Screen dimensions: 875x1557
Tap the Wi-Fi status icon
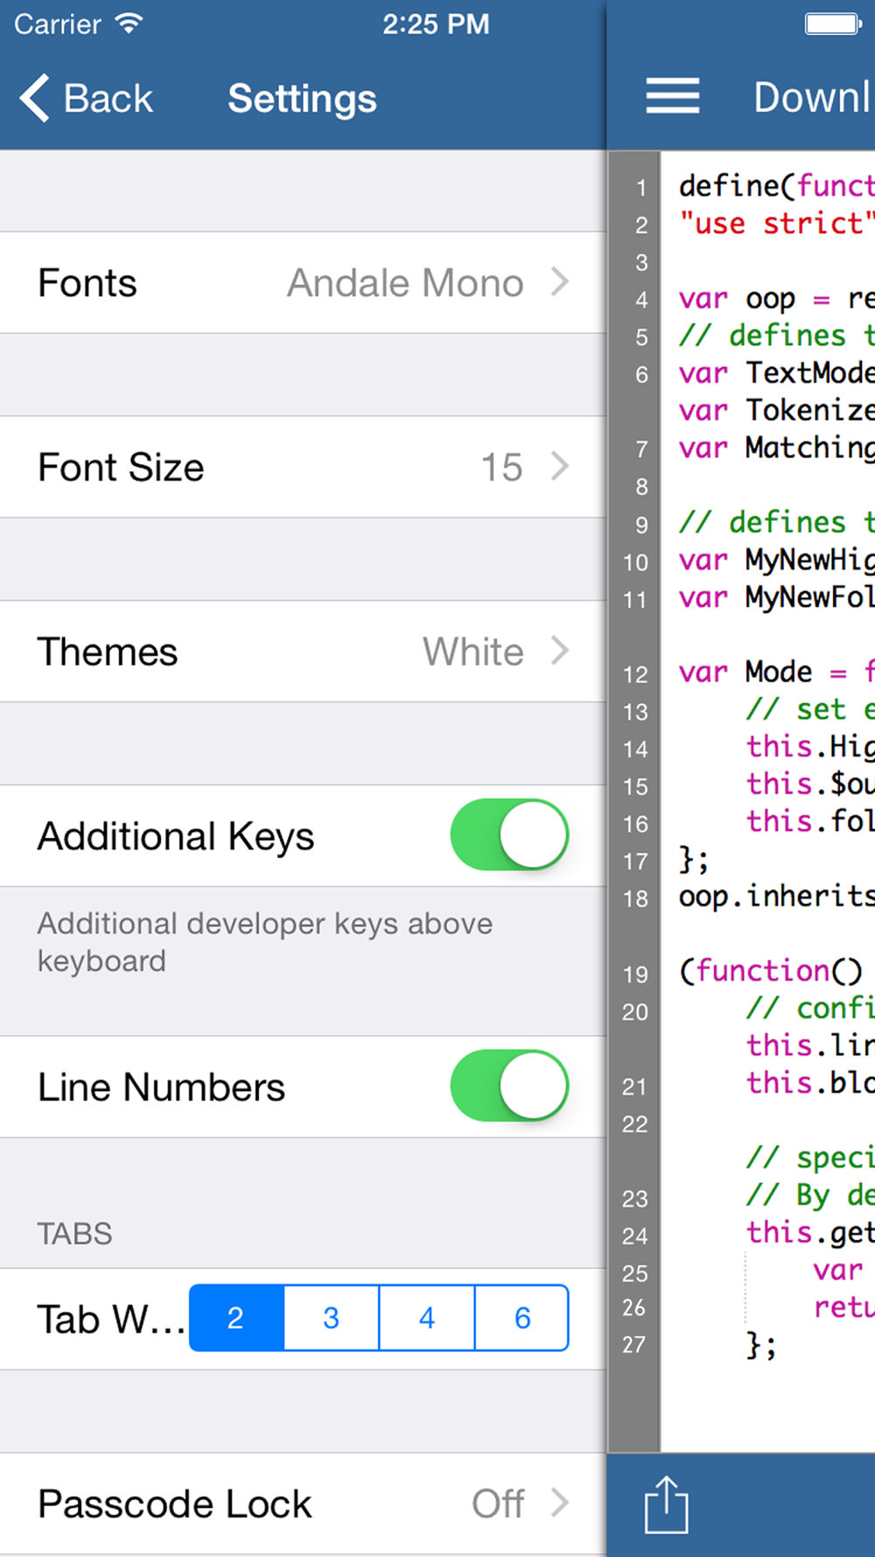129,23
